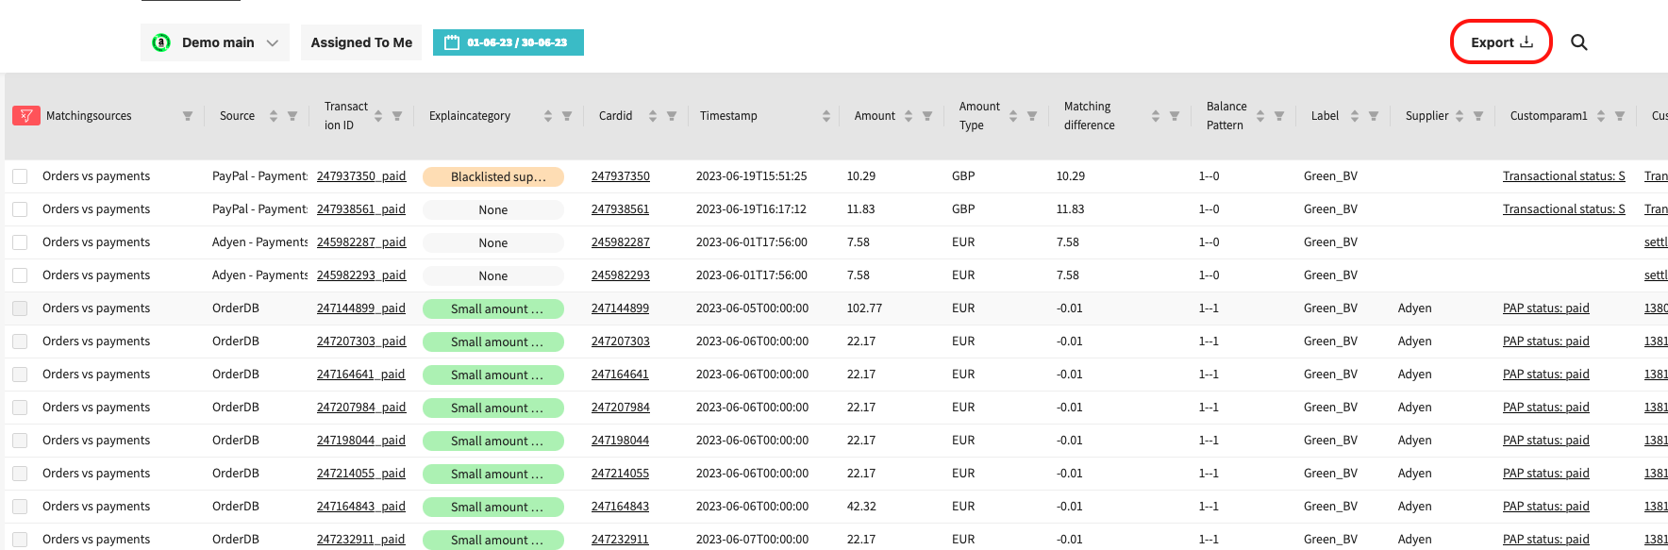Open the 01-06-23 / 30-06-23 date picker
This screenshot has width=1668, height=550.
[x=509, y=42]
